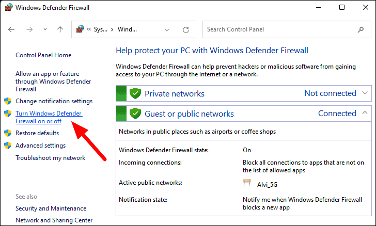Open Allow an app or feature link
This screenshot has width=376, height=226.
[53, 82]
